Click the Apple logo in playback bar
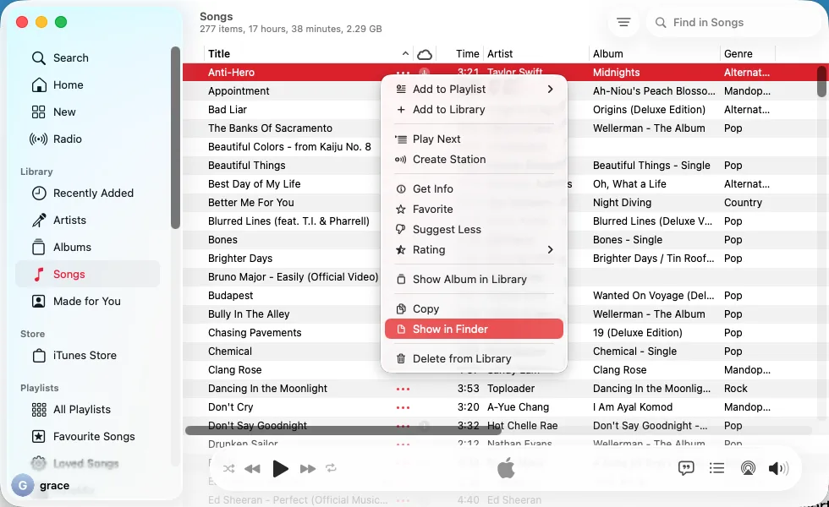This screenshot has height=507, width=829. tap(506, 468)
